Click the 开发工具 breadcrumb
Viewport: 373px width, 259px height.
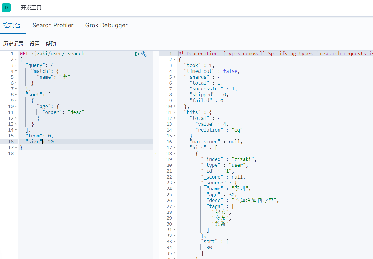(x=31, y=8)
